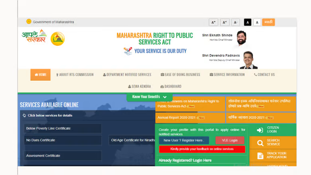Open Annual Report 2020-2021 tile
311x175 pixels.
(190, 118)
